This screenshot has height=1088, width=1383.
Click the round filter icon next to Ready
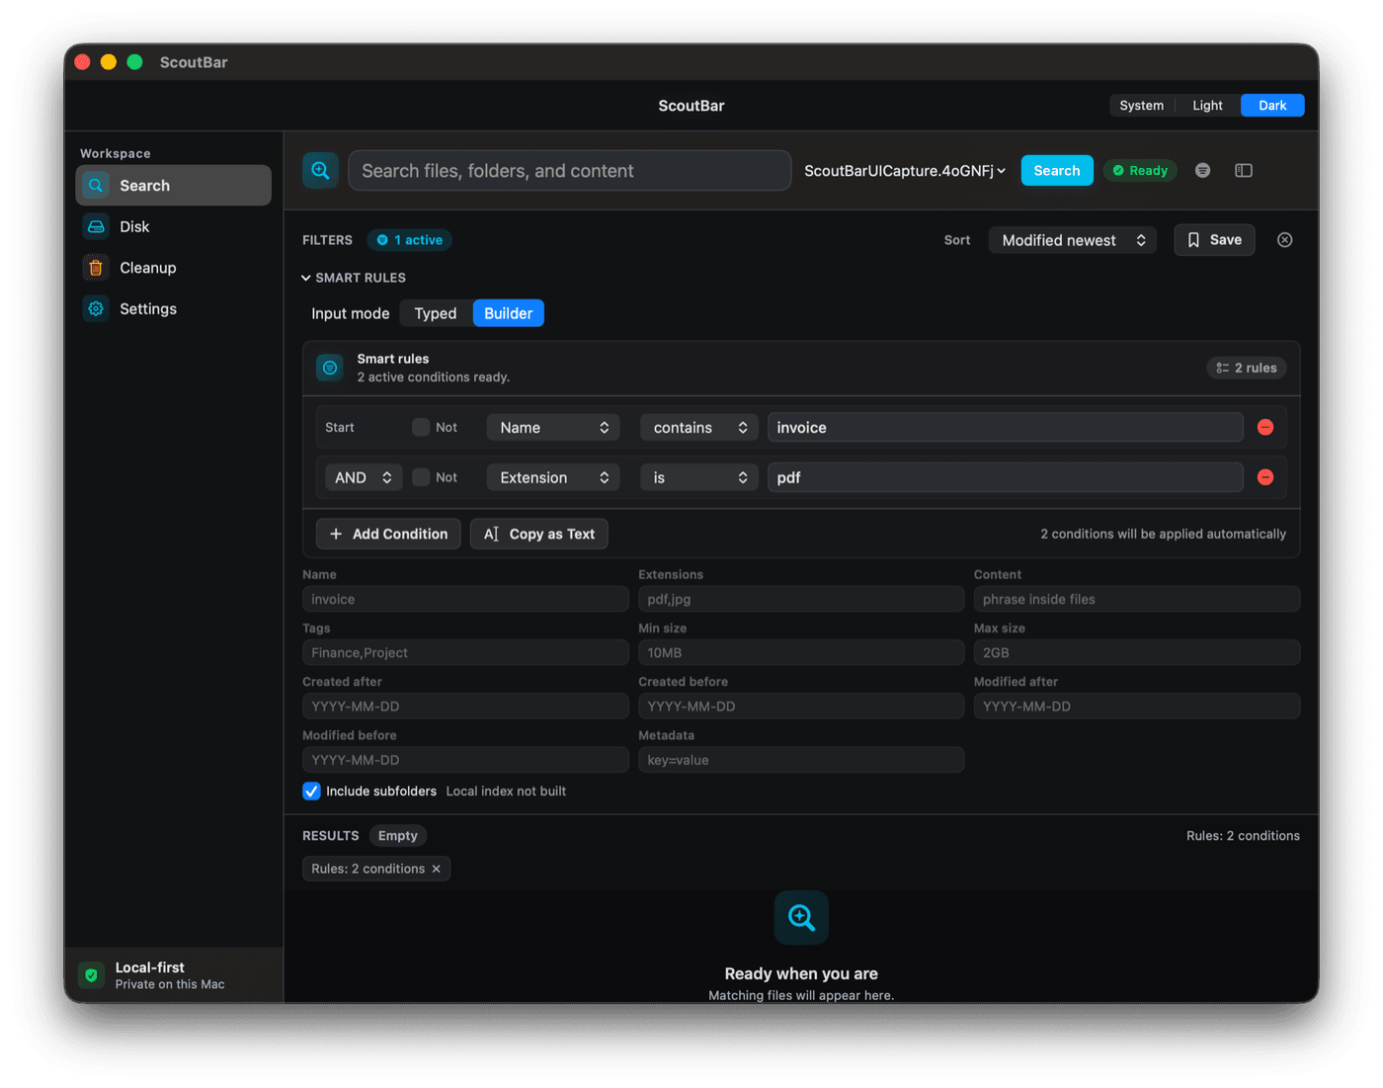point(1202,170)
